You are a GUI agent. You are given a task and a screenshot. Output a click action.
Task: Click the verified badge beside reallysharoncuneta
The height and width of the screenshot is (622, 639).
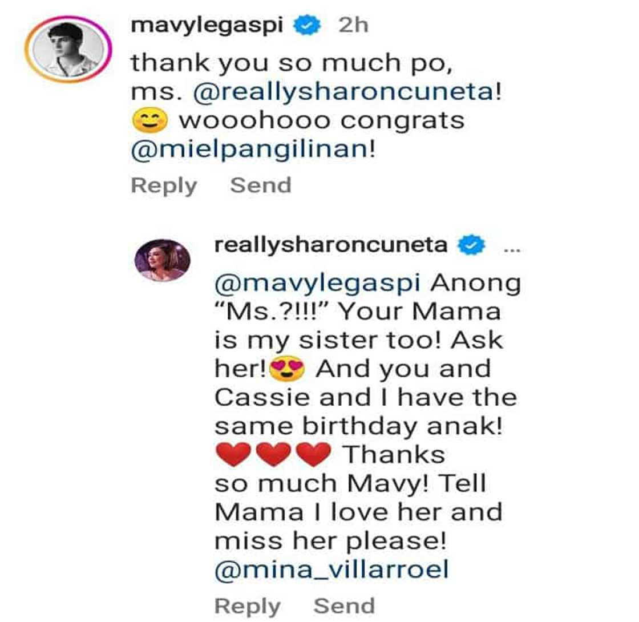[x=471, y=245]
